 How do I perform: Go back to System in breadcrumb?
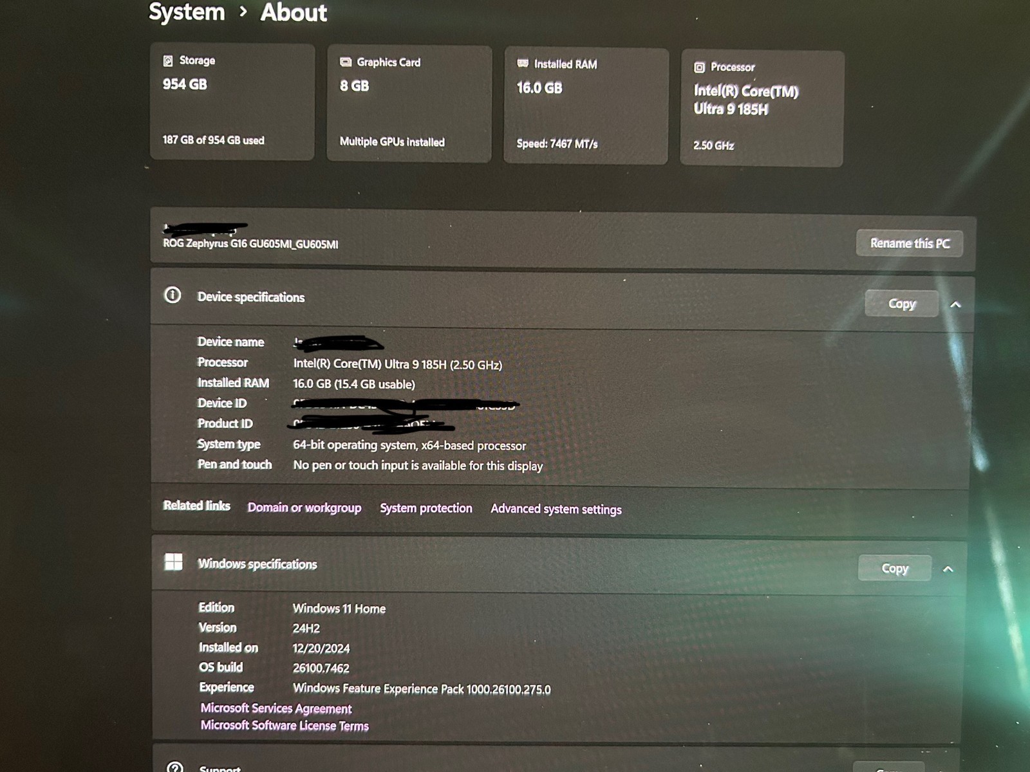(187, 12)
